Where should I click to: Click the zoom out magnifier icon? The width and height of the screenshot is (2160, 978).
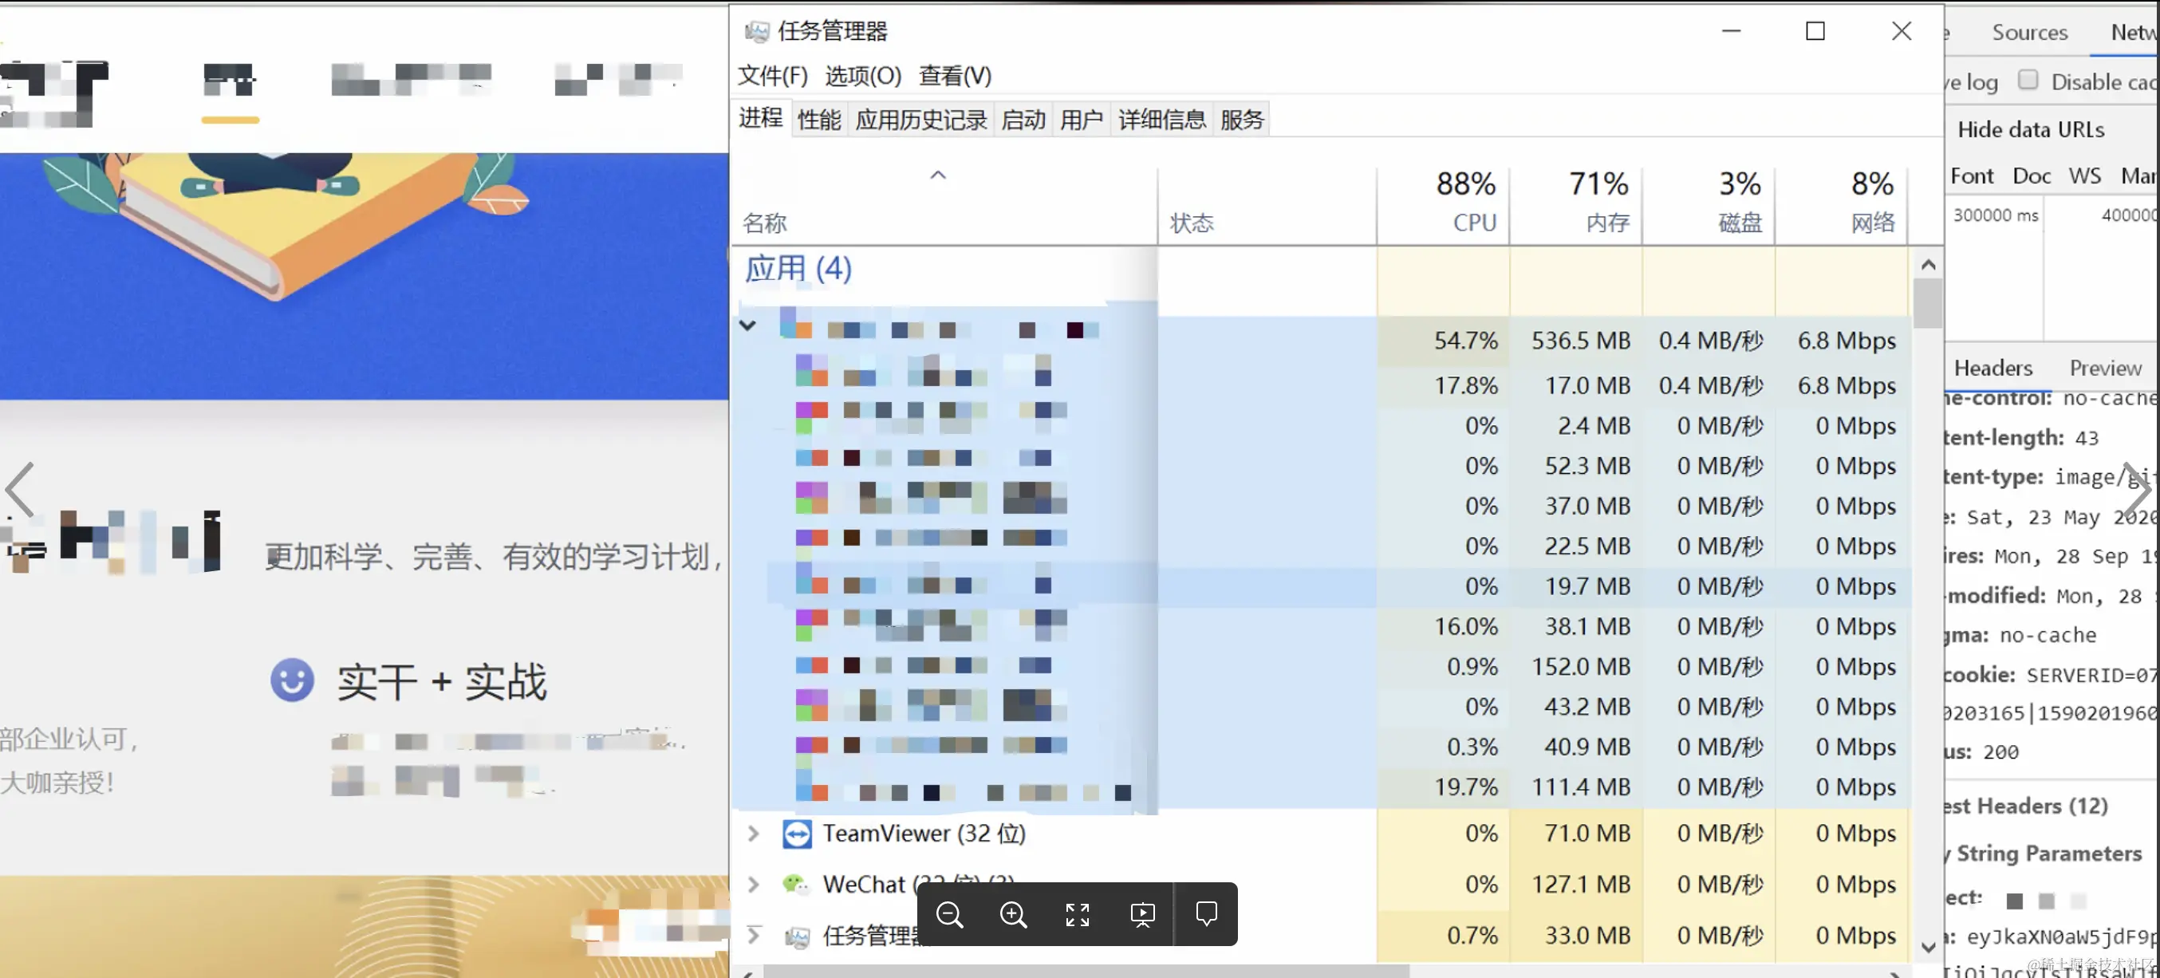pyautogui.click(x=949, y=914)
